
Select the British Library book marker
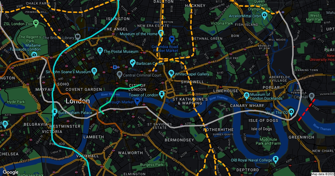(x=78, y=37)
